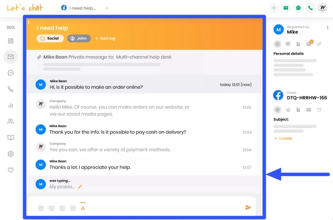This screenshot has height=220, width=333.
Task: Open text formatting with the A icon
Action: [x=83, y=207]
